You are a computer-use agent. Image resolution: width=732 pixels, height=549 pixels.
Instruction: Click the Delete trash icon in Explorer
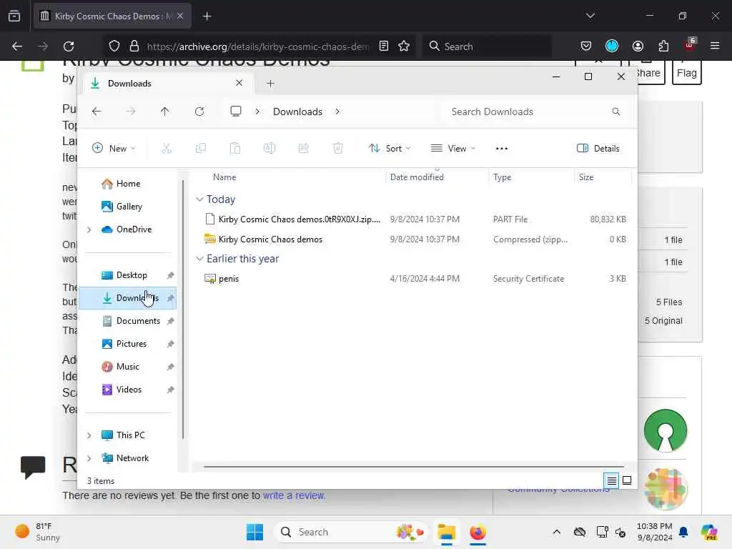(338, 149)
